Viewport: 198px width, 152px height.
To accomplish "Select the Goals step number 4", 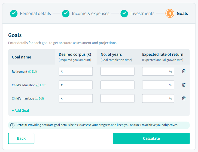I will pyautogui.click(x=170, y=13).
